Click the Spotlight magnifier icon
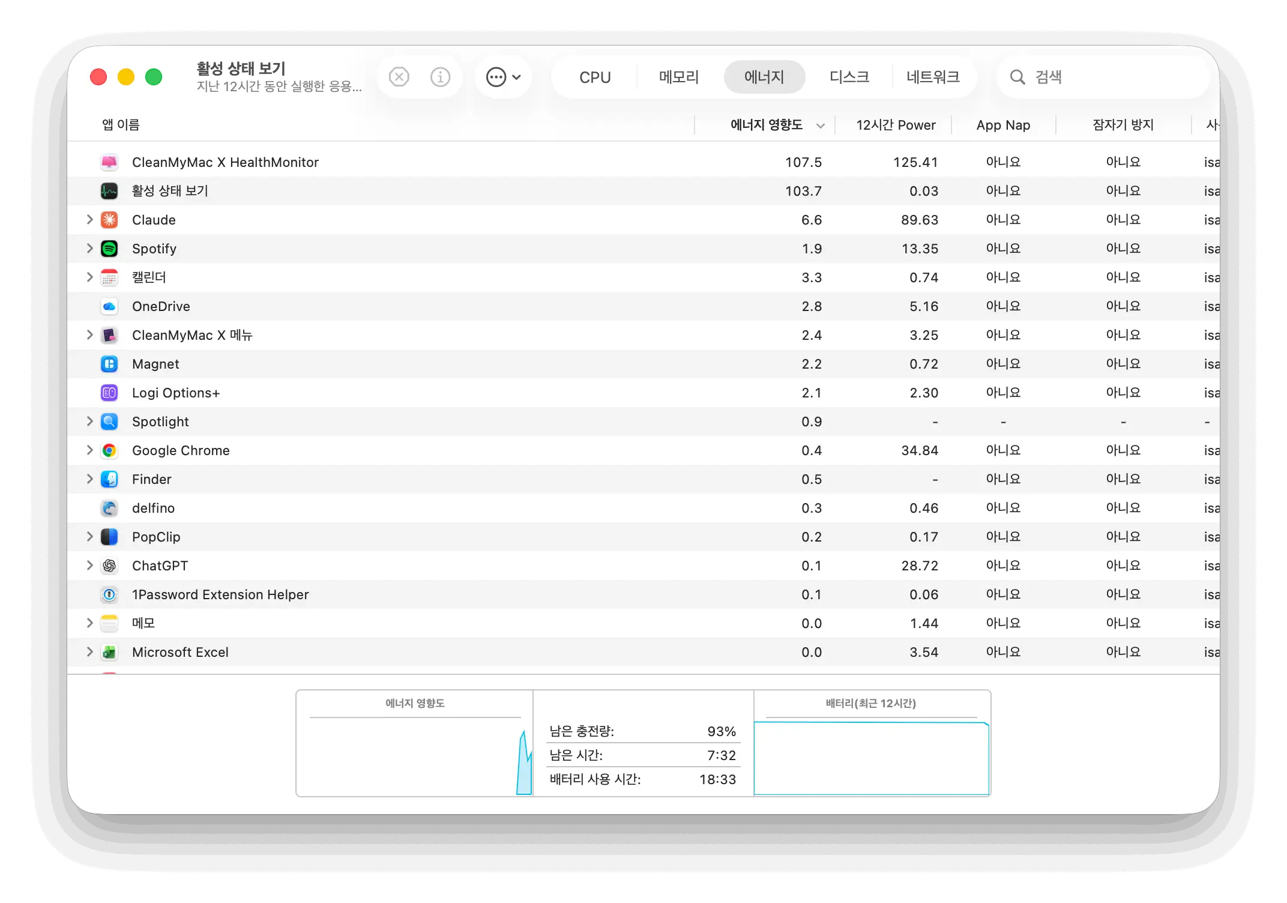 point(109,421)
